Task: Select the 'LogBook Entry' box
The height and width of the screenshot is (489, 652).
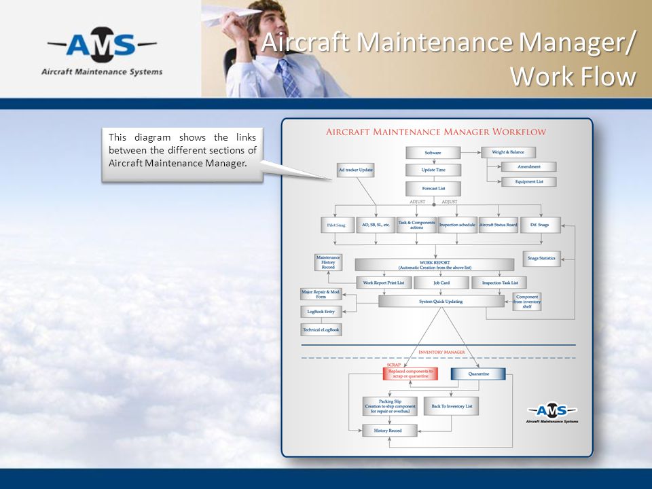Action: 321,312
